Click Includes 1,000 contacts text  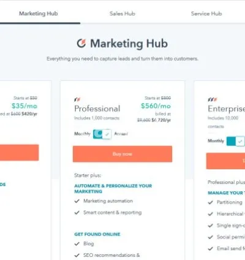click(97, 118)
